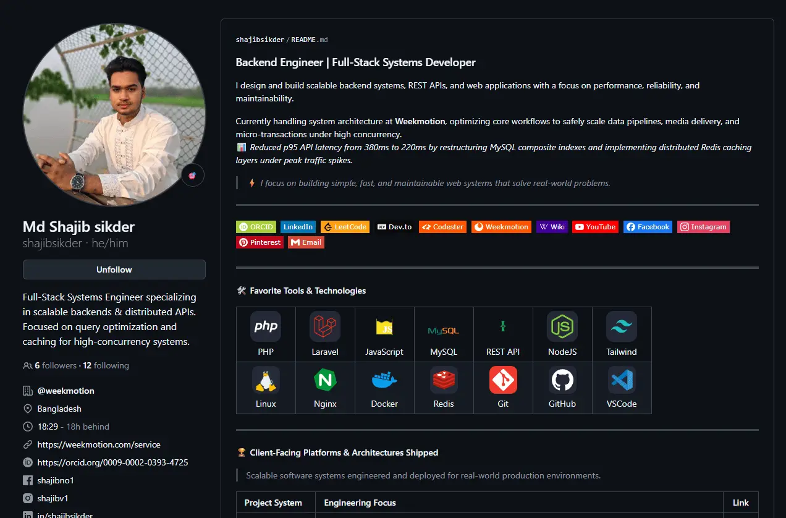Image resolution: width=786 pixels, height=518 pixels.
Task: Open the Weekmotion badge
Action: pyautogui.click(x=501, y=227)
